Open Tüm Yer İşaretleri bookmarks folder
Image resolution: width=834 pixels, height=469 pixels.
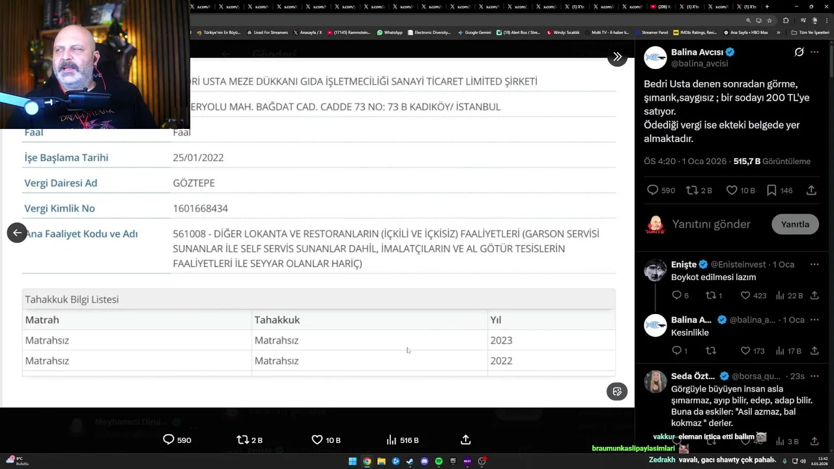[810, 32]
